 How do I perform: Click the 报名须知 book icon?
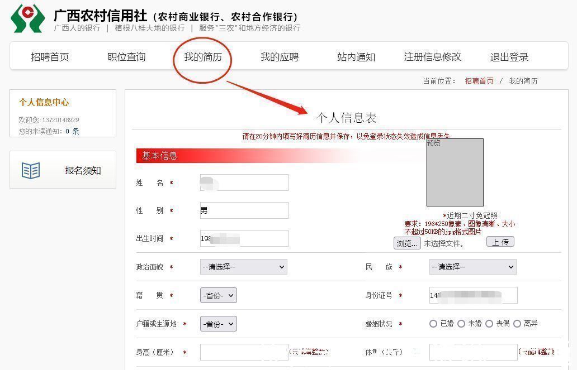point(31,170)
